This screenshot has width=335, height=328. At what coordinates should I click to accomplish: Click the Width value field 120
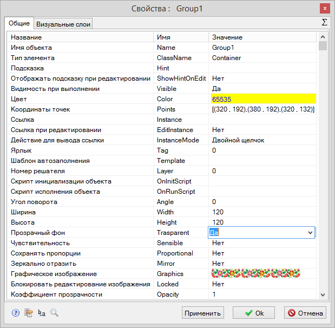(262, 212)
